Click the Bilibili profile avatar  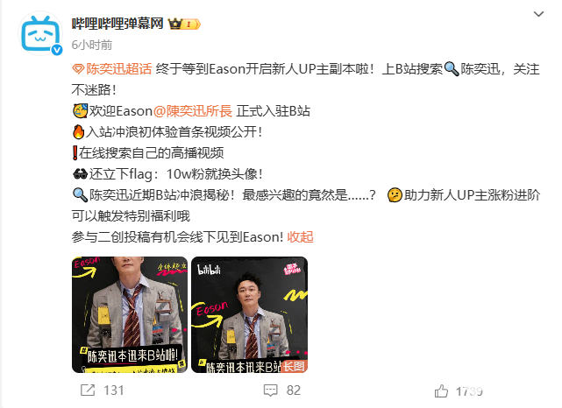40,33
